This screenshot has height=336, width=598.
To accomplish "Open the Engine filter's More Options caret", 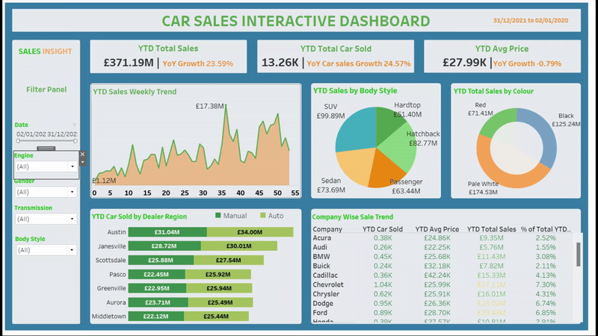I will point(83,162).
